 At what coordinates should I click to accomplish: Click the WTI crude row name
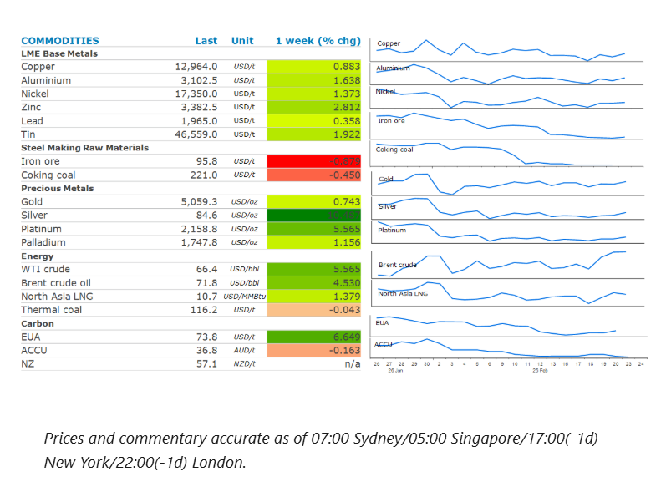tap(45, 269)
